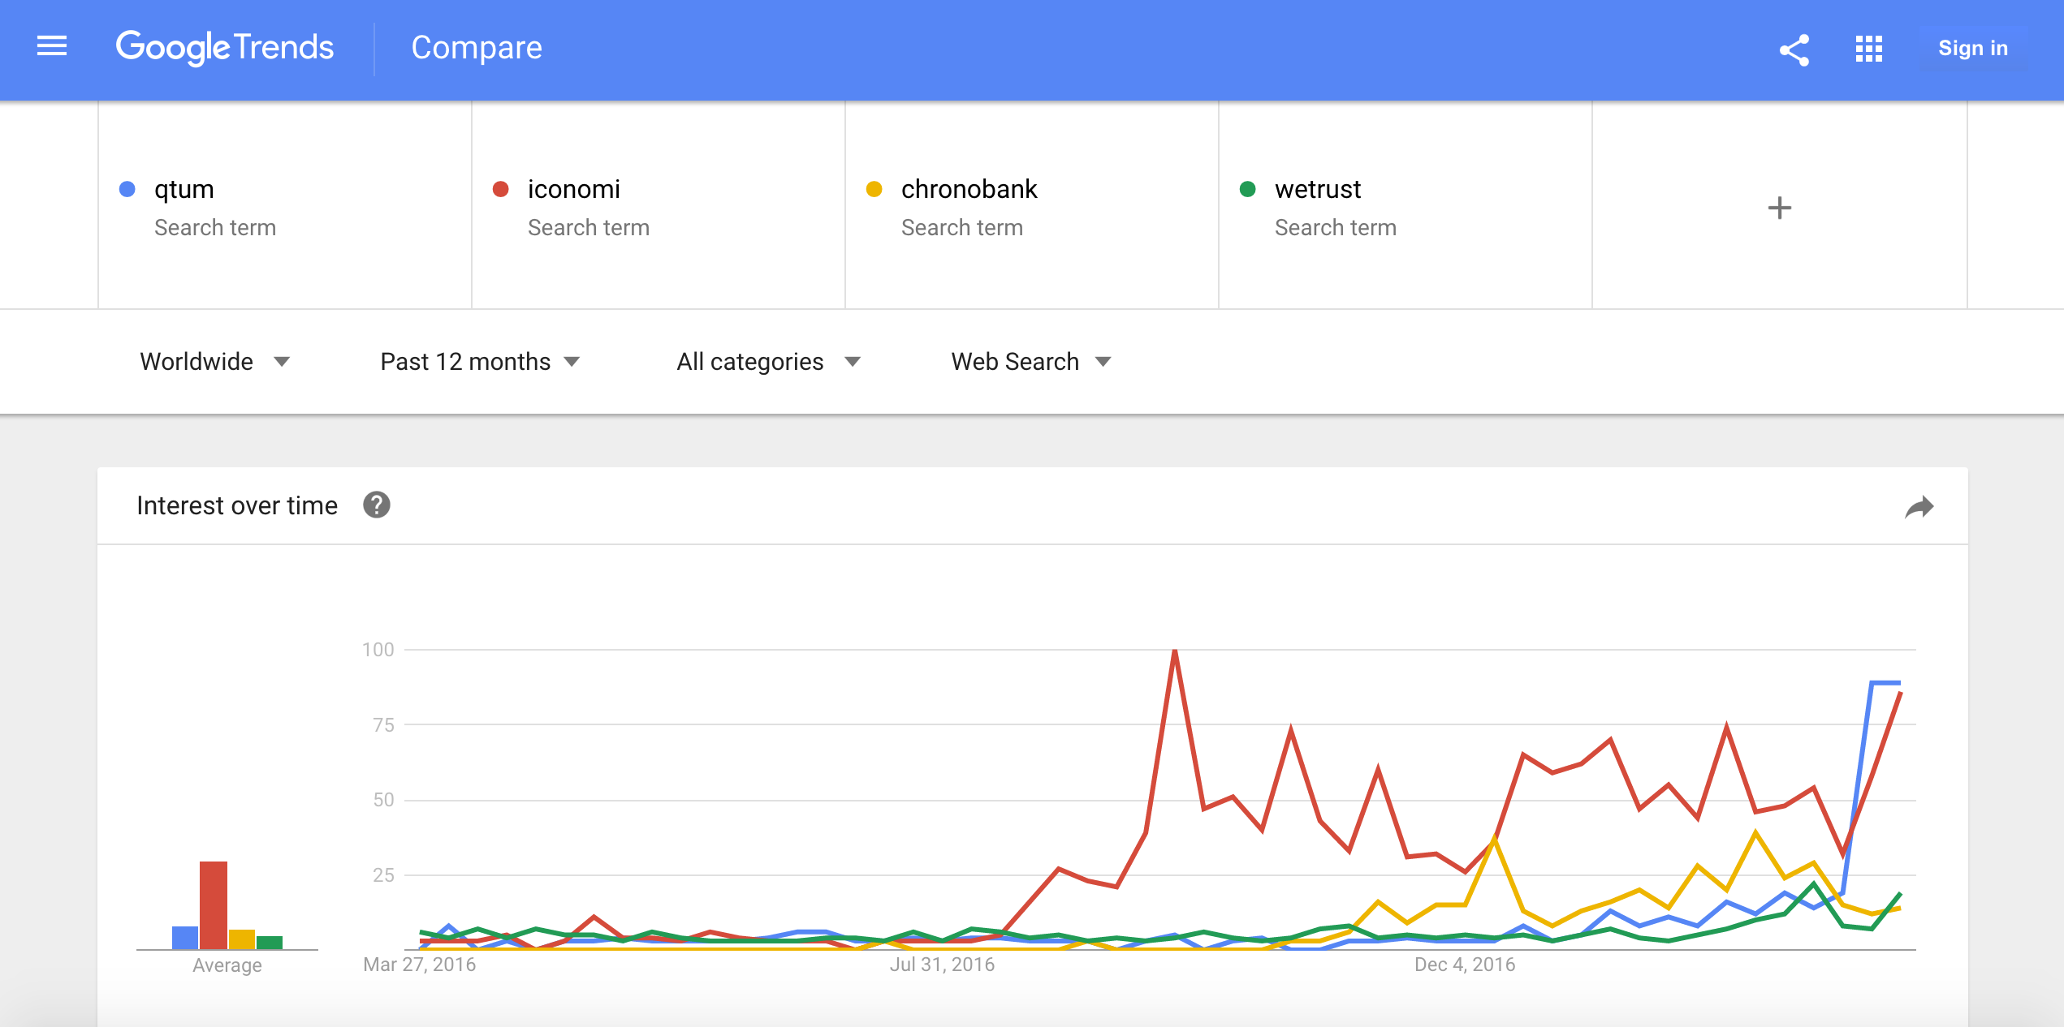
Task: Click the red dot beside iconomi
Action: 501,189
